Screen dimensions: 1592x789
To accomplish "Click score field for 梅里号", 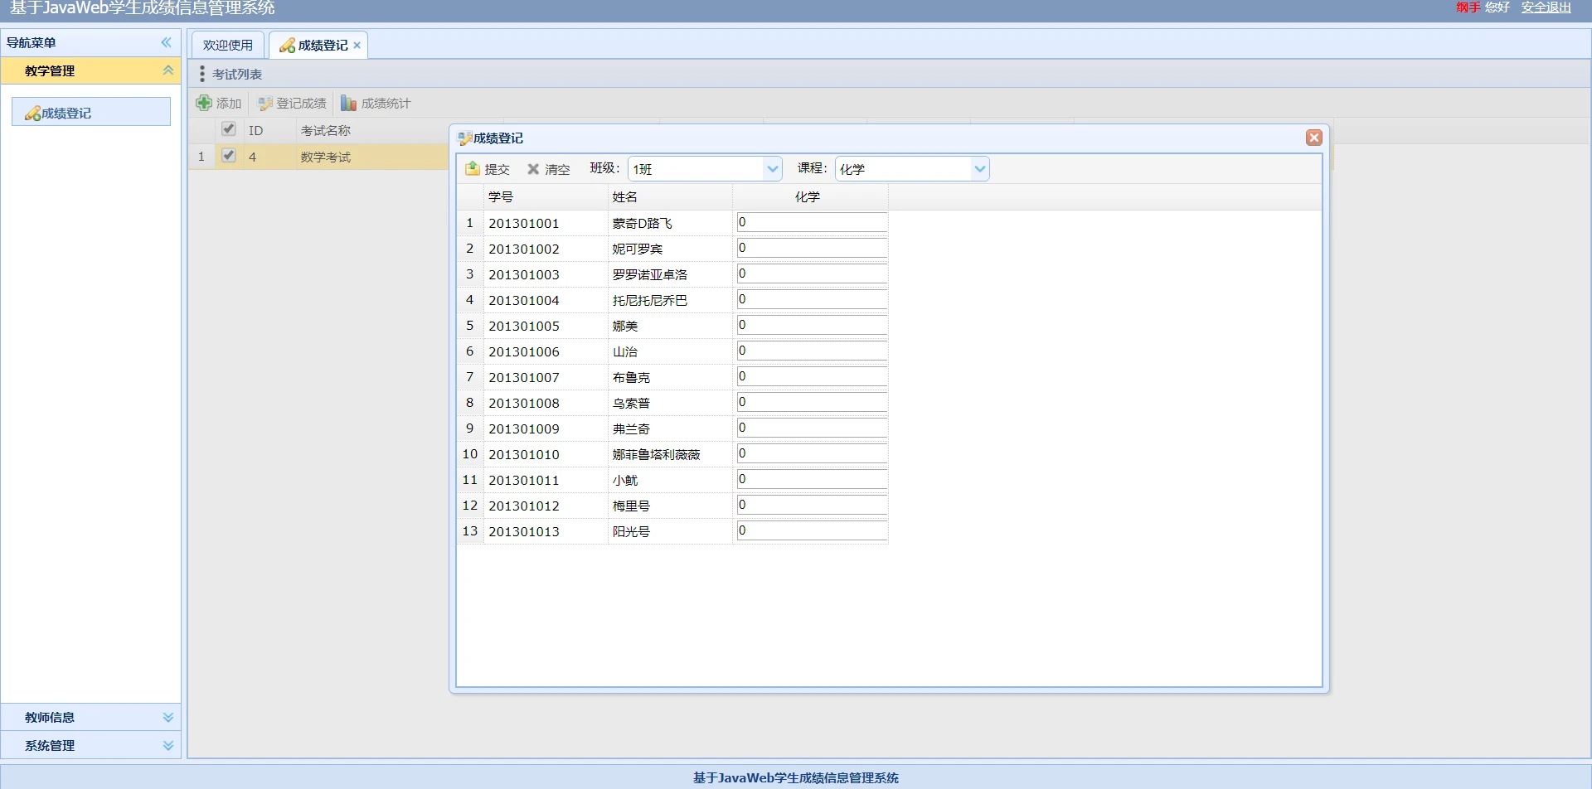I will point(812,505).
